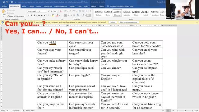Apply the Título 1 style
199x112 pixels.
click(x=145, y=13)
